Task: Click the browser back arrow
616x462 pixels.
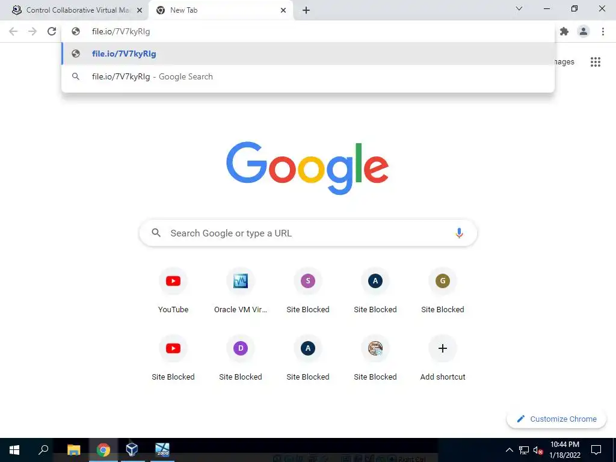Action: coord(13,31)
